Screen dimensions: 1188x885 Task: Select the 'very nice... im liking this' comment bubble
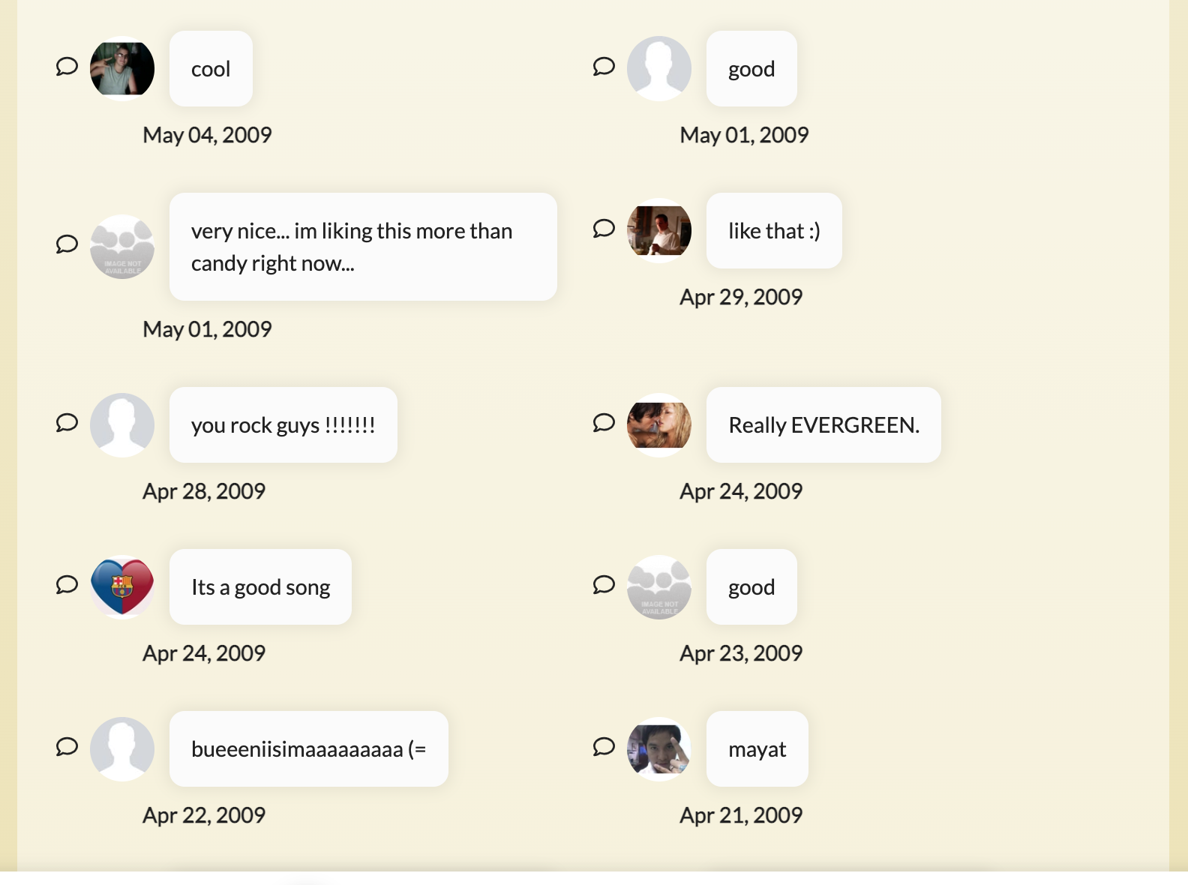363,246
